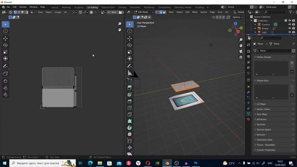Open the Object Data properties tab

click(x=249, y=114)
